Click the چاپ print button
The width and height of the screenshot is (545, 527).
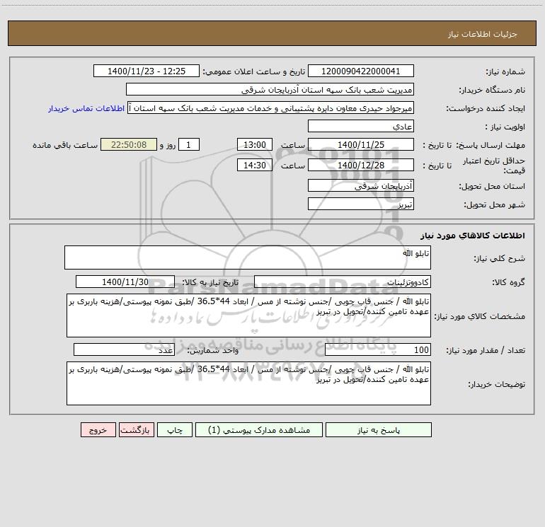(175, 429)
